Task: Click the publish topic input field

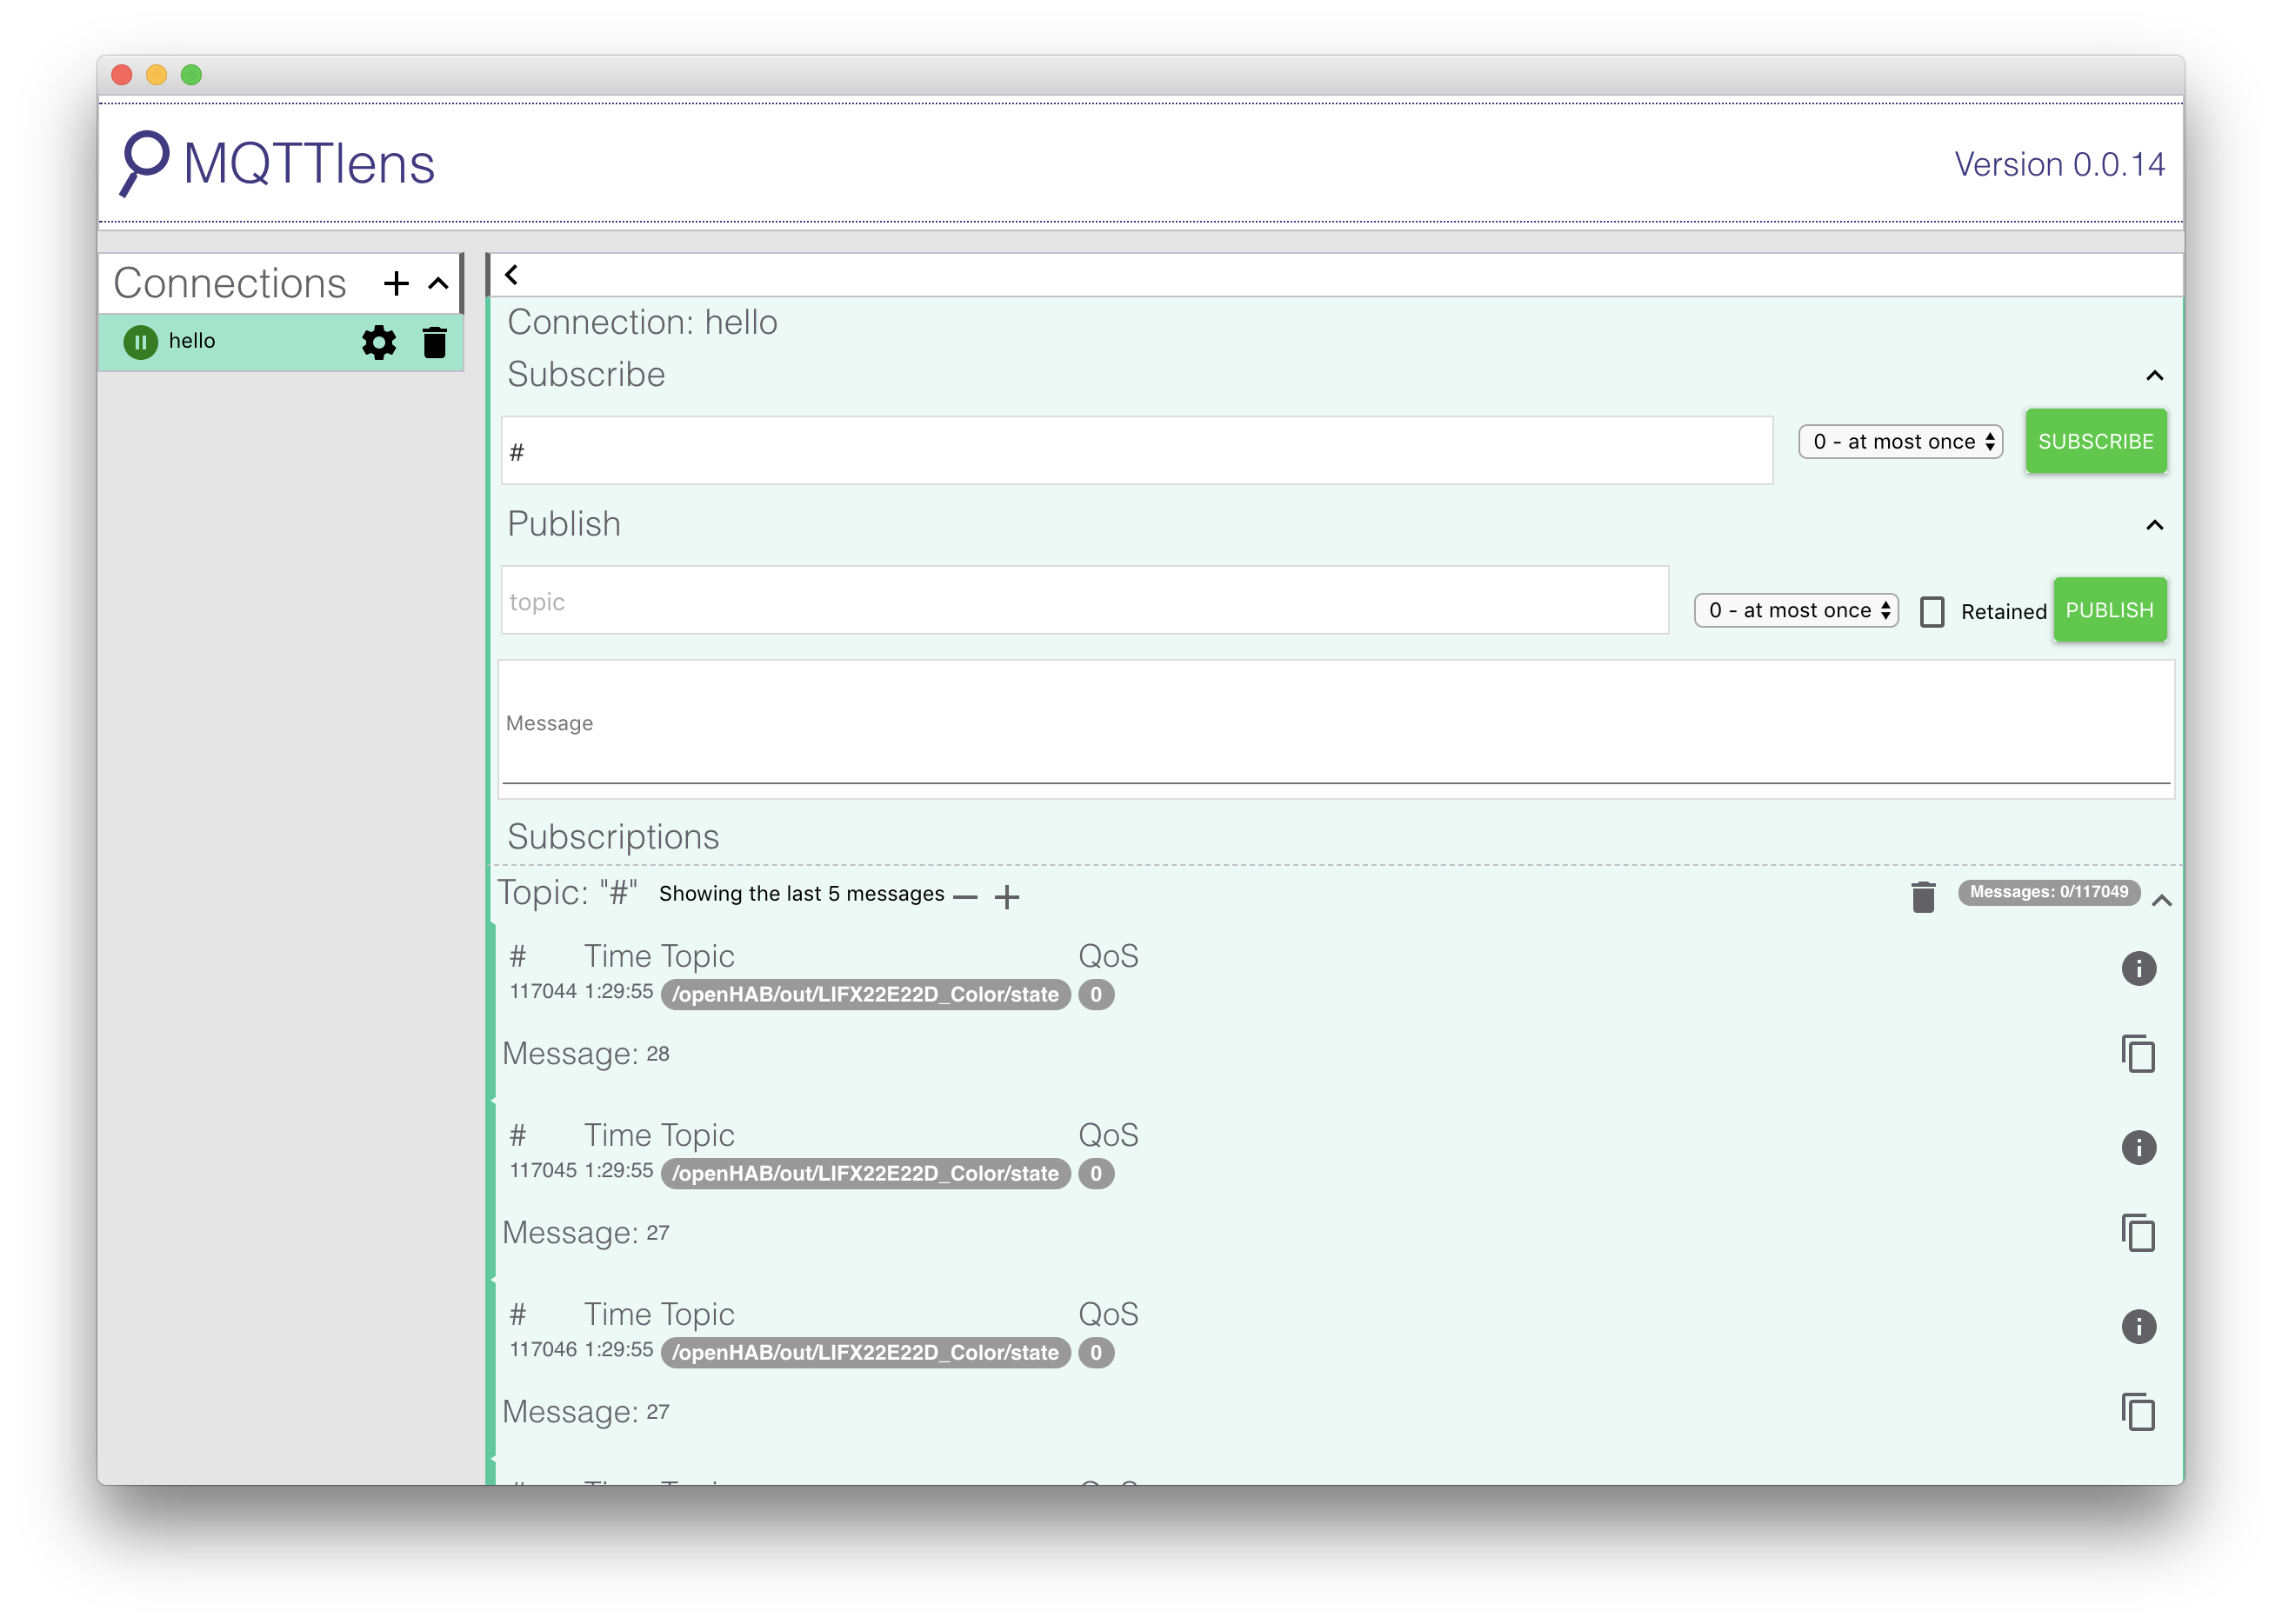Action: [x=1084, y=601]
